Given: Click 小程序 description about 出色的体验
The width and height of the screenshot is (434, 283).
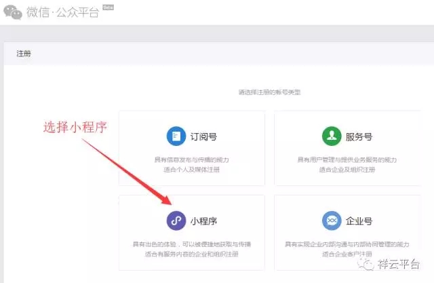Looking at the screenshot, I should click(x=191, y=244).
